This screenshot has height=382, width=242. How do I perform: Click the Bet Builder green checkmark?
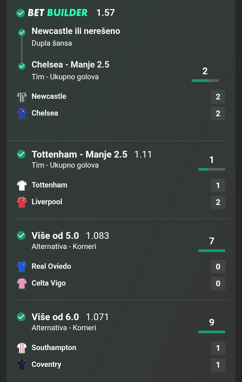point(21,13)
